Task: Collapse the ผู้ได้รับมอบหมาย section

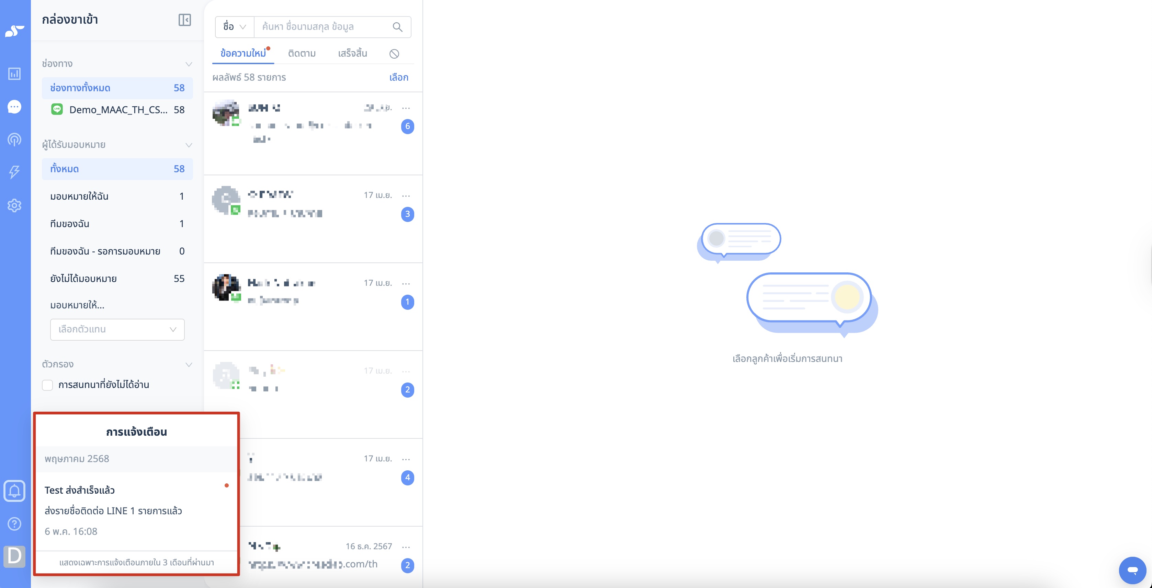Action: [189, 145]
